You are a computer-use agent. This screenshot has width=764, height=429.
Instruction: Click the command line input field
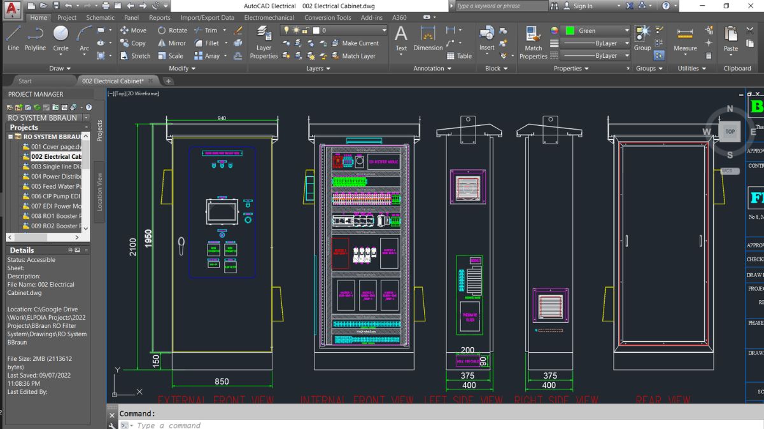point(439,425)
